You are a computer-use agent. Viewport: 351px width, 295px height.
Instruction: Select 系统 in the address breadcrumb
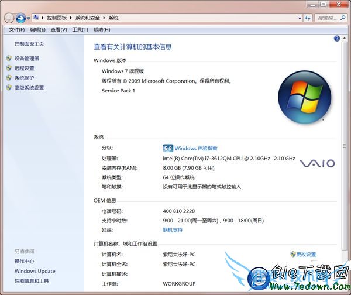point(113,18)
